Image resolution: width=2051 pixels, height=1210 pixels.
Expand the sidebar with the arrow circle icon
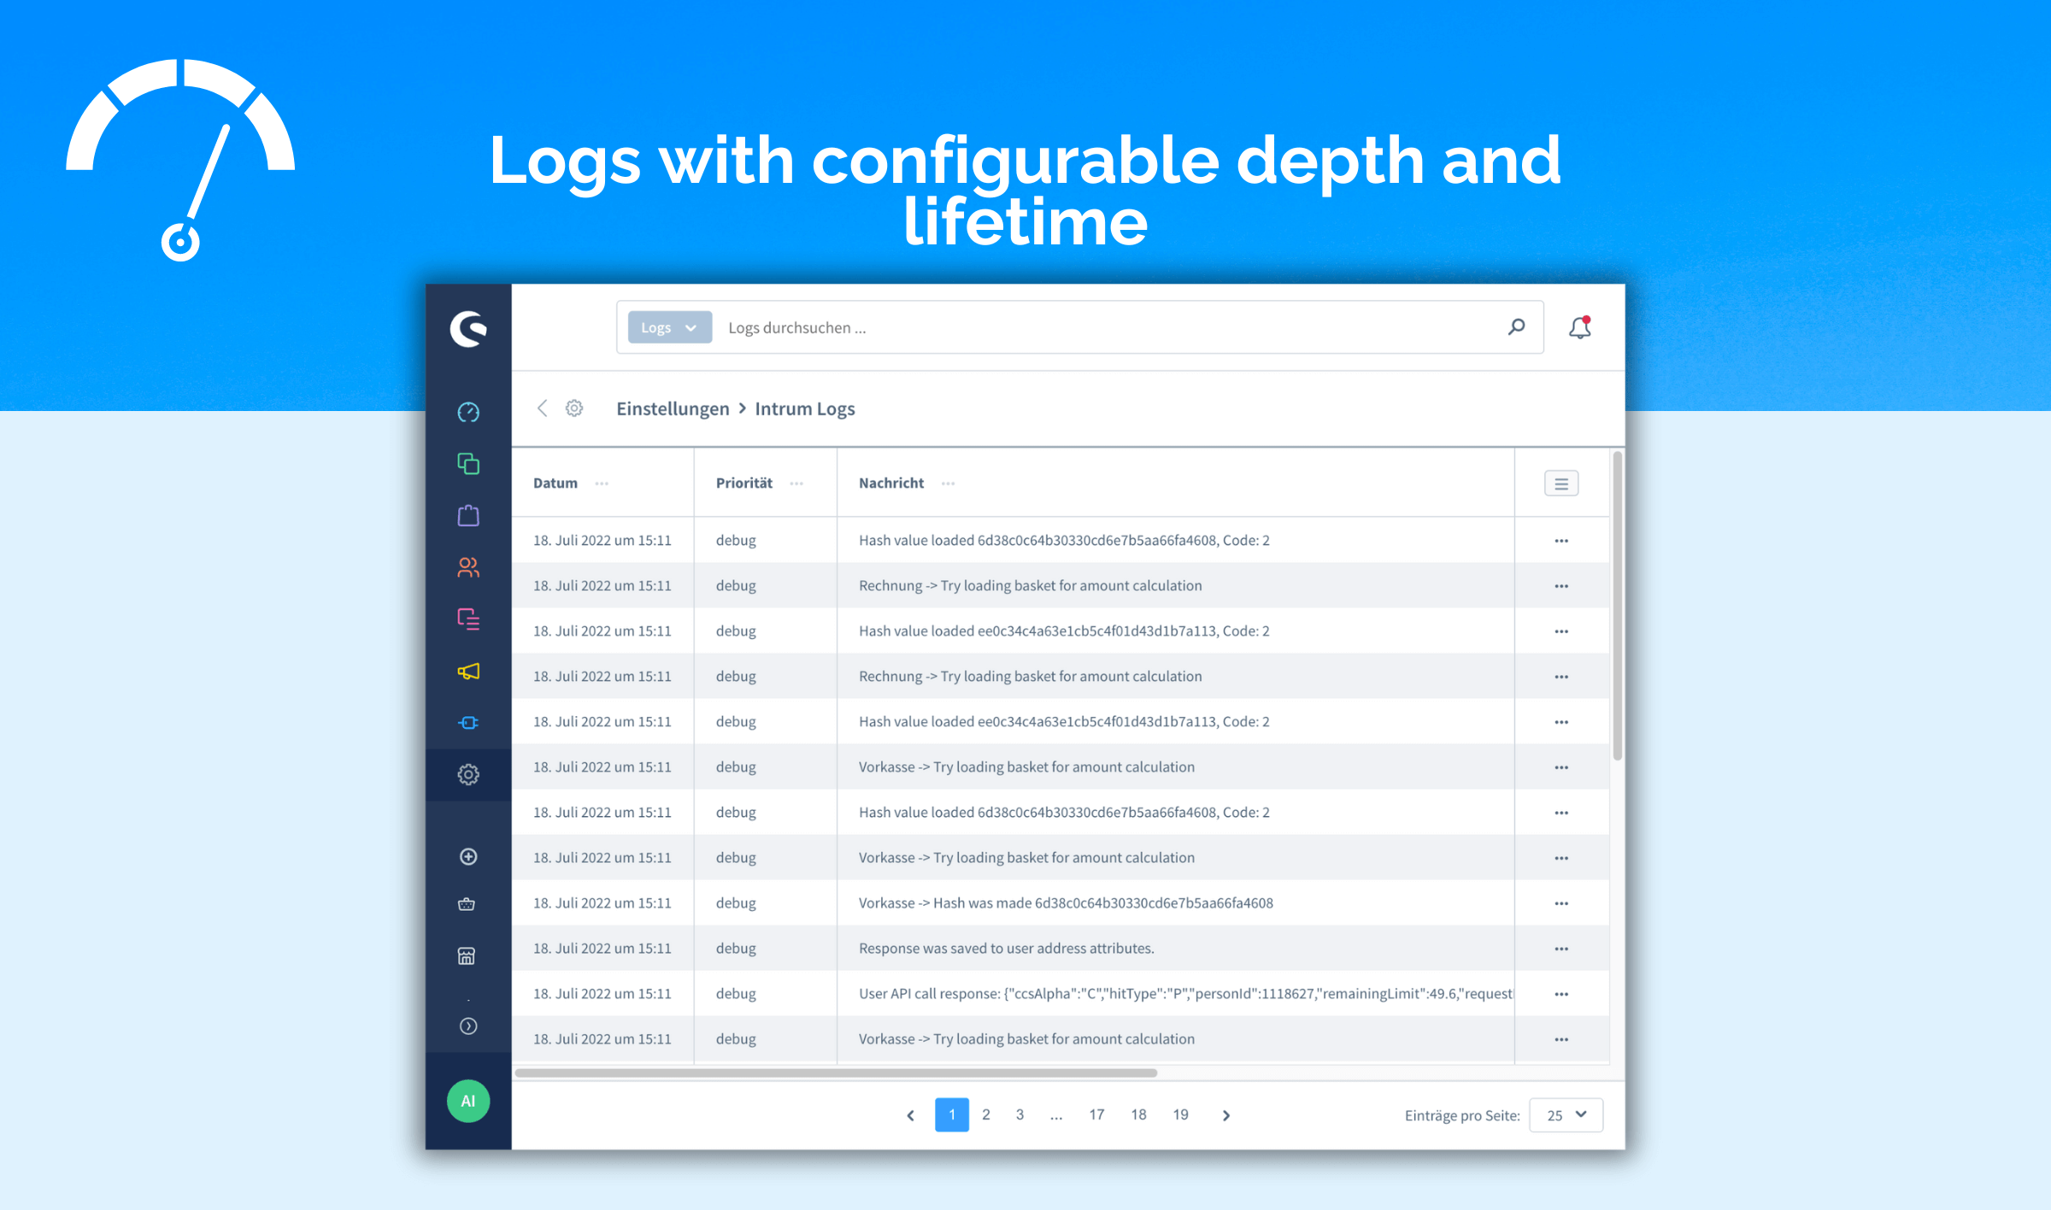(468, 1025)
